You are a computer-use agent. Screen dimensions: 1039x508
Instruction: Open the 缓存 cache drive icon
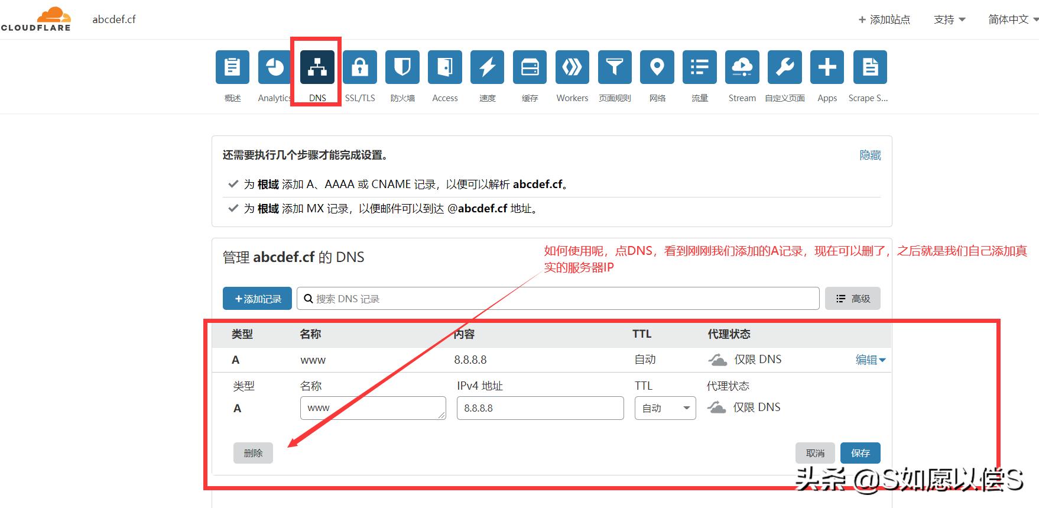(x=530, y=67)
